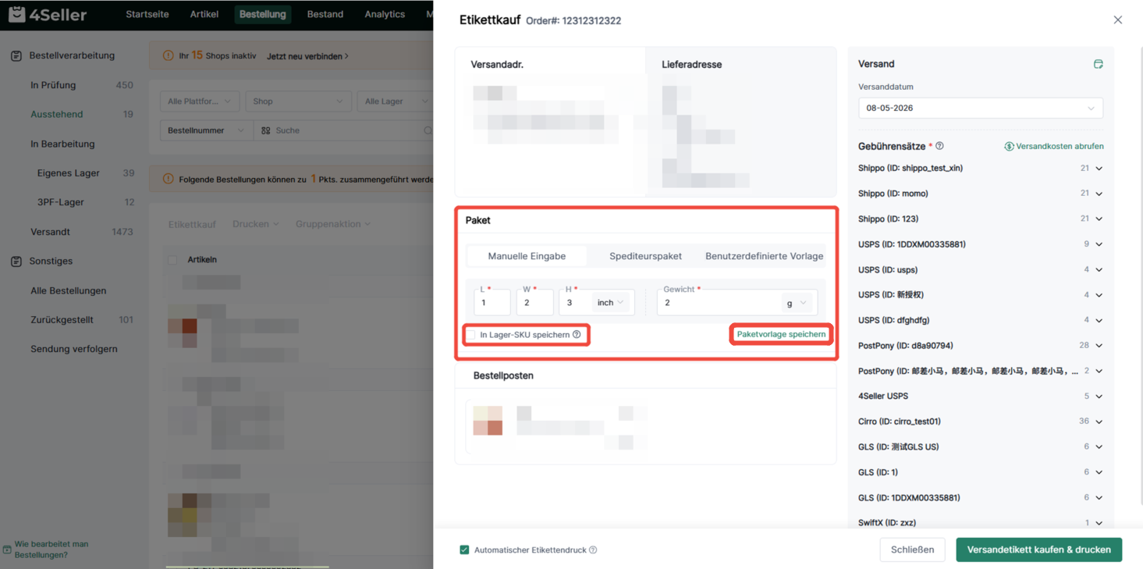Open the Versanddatum date dropdown
Viewport: 1143px width, 569px height.
pos(981,108)
